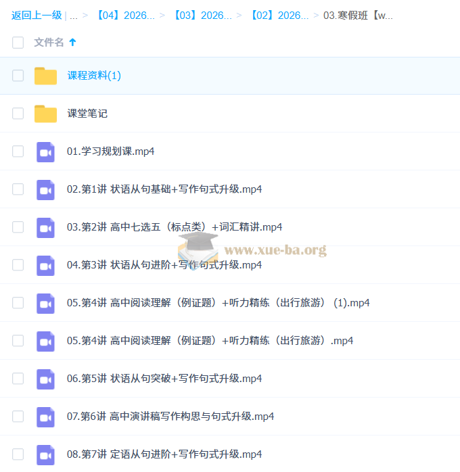Screen dimensions: 460x472
Task: Select checkbox for 08.第7讲 定语从句进阶
Action: tap(18, 454)
